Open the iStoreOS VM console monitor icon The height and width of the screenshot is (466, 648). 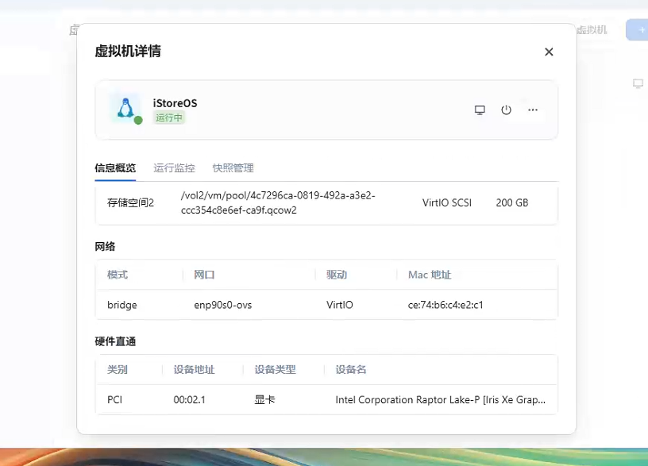pyautogui.click(x=480, y=110)
